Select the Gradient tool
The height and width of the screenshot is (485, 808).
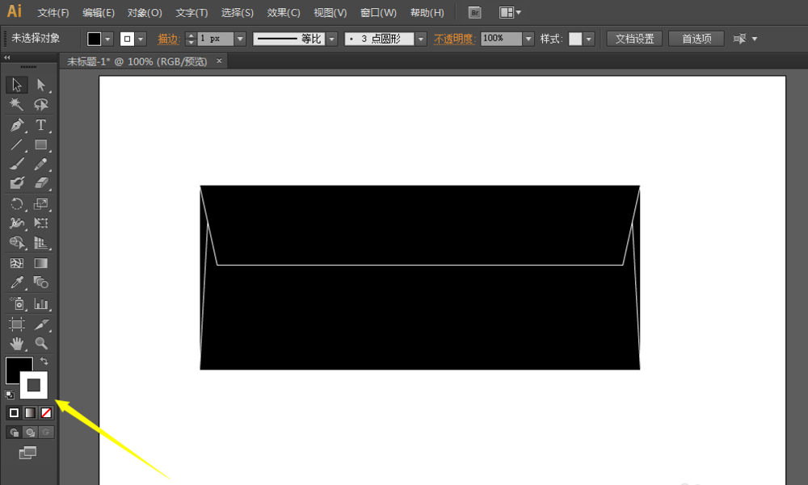[x=40, y=263]
